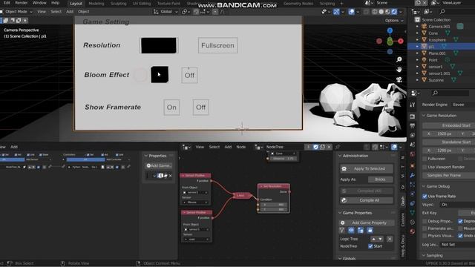This screenshot has width=475, height=267.
Task: Open the Render Engine Eevee dropdown
Action: [462, 105]
